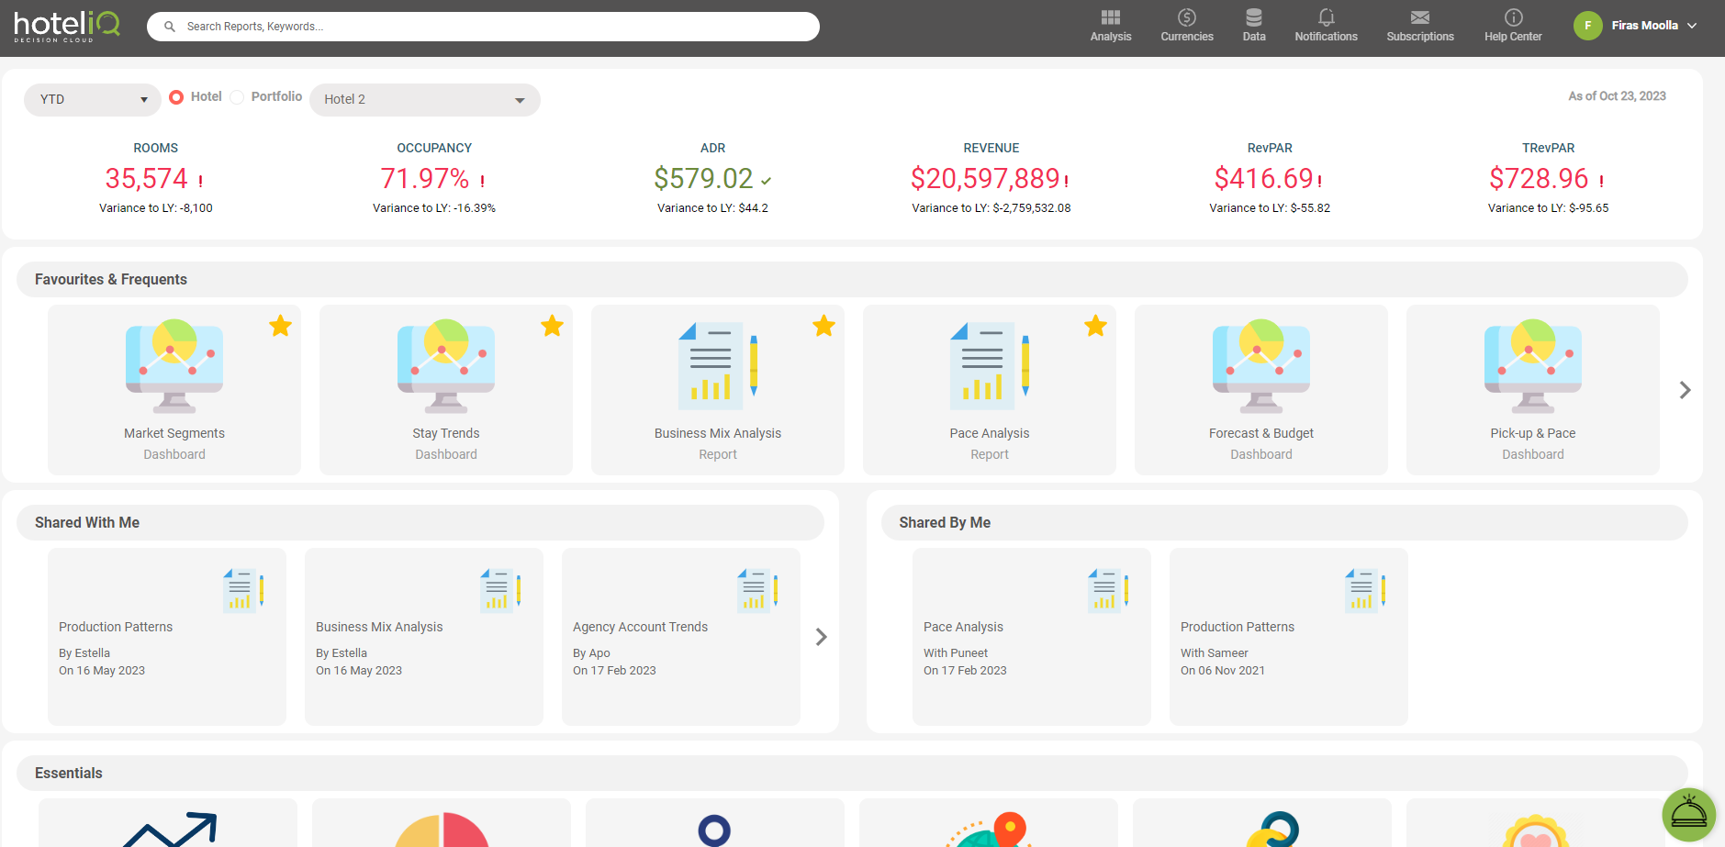Unfavourite Stay Trends dashboard star
The height and width of the screenshot is (847, 1725).
coord(552,326)
